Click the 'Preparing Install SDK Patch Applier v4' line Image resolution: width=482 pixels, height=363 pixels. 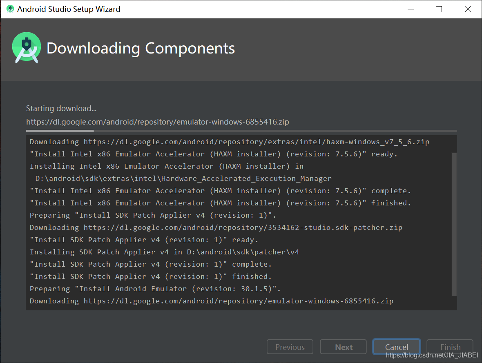(x=153, y=216)
